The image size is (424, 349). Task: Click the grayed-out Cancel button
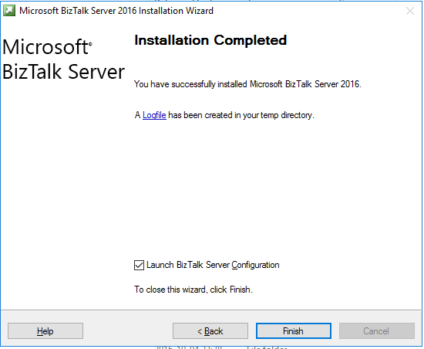[x=377, y=331]
